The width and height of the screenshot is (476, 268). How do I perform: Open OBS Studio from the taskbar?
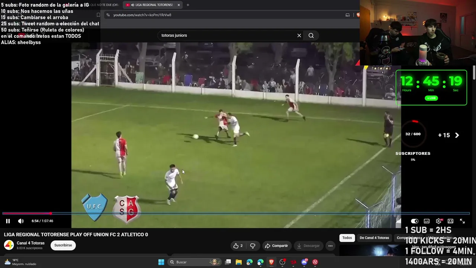(282, 262)
